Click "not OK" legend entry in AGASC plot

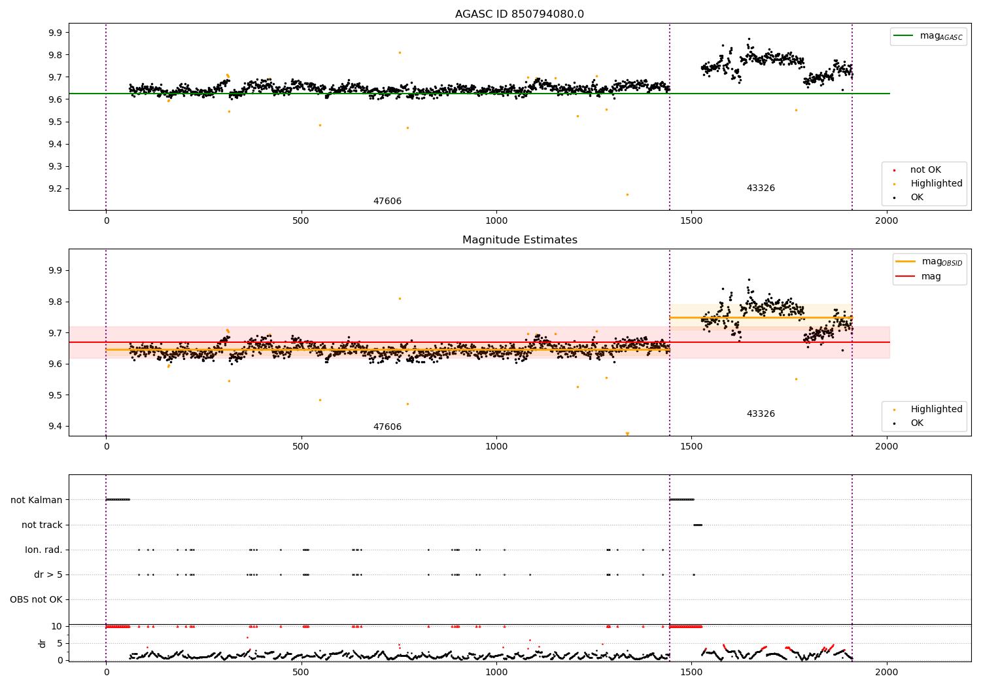[x=925, y=170]
